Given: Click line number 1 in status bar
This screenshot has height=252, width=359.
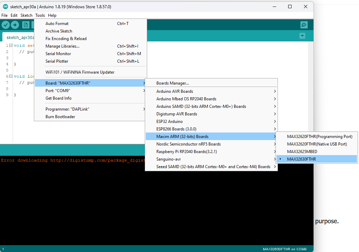Looking at the screenshot, I should pyautogui.click(x=3, y=249).
